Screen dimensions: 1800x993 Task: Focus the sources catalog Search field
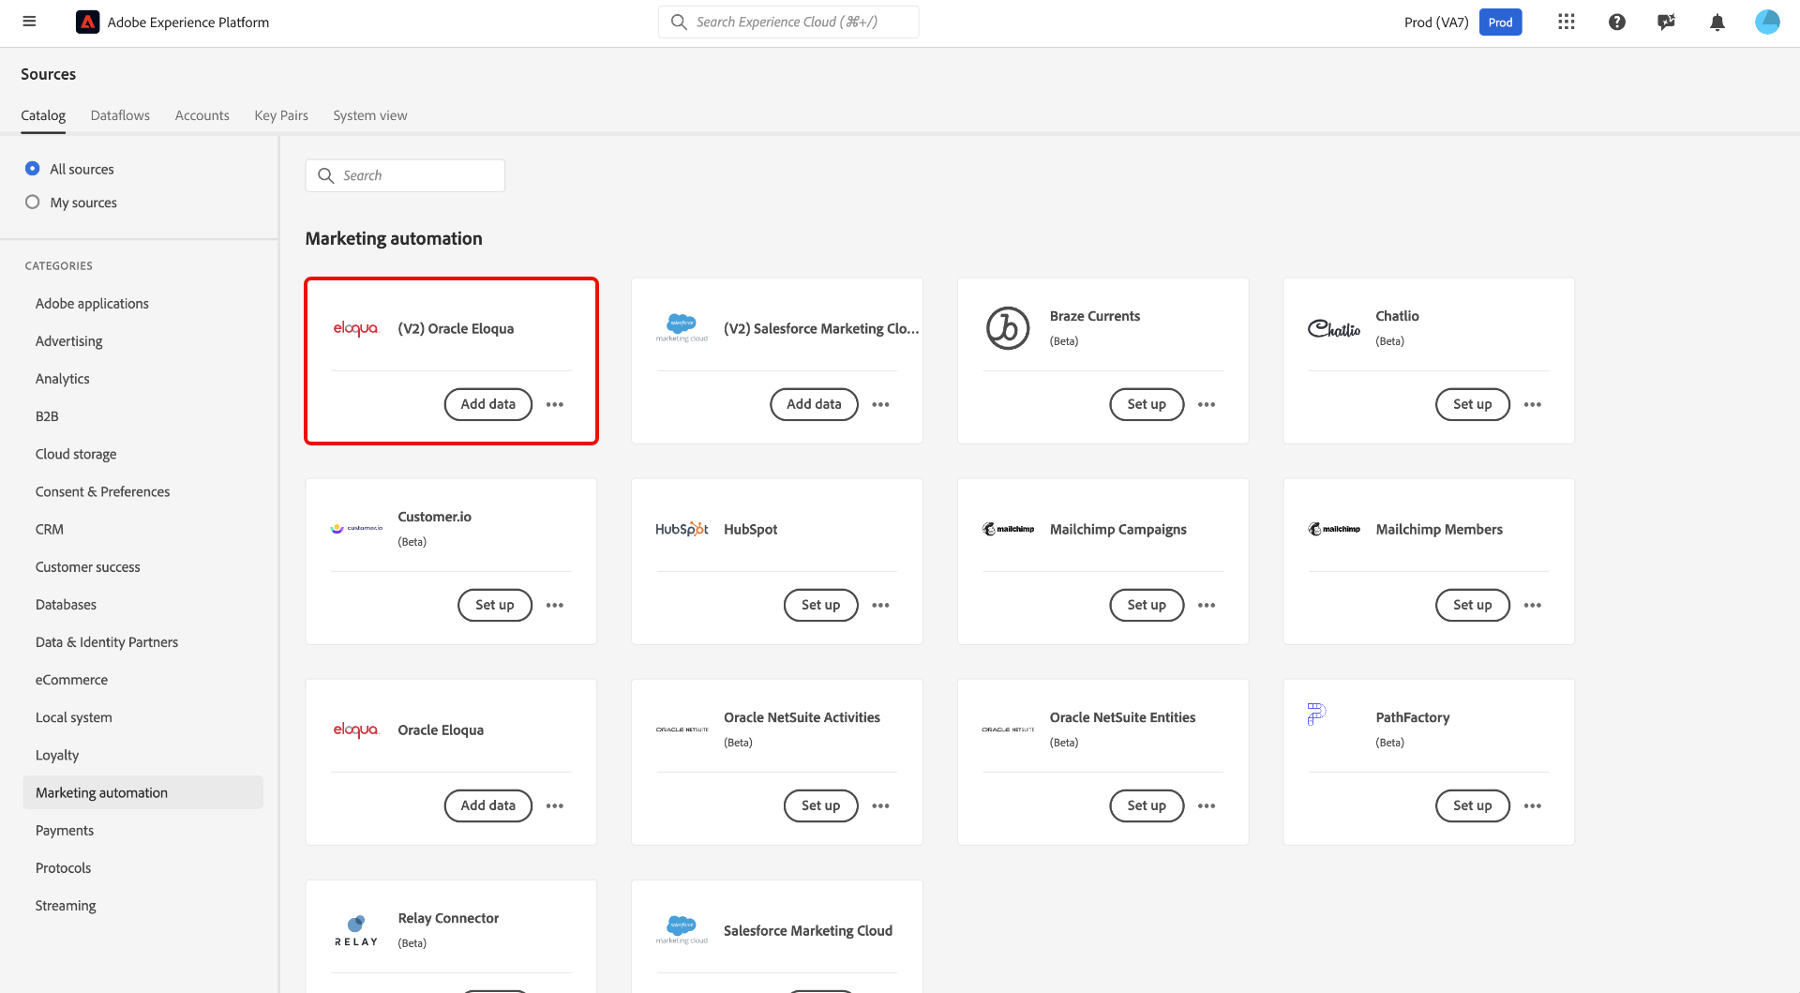tap(405, 175)
